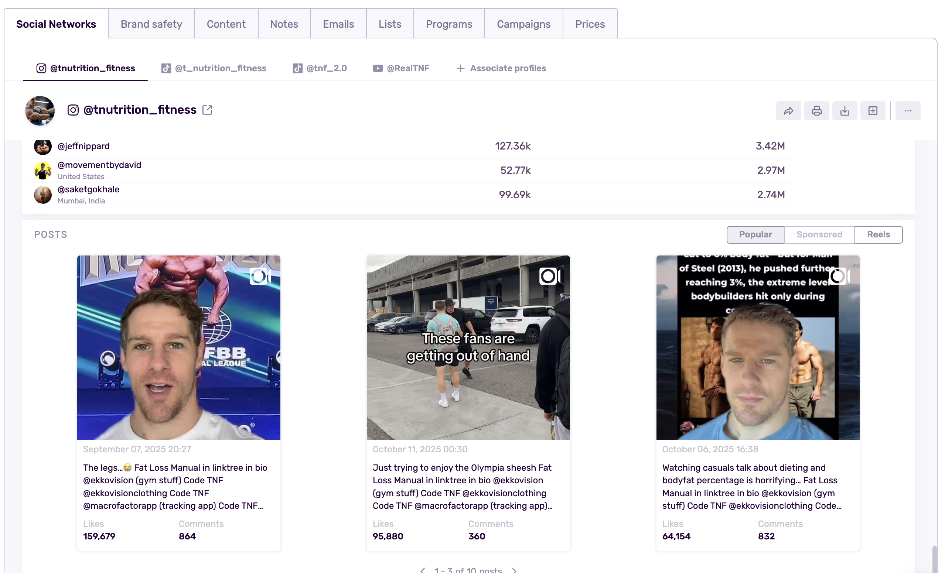The height and width of the screenshot is (573, 945).
Task: Open the Campaigns tab
Action: pyautogui.click(x=523, y=24)
